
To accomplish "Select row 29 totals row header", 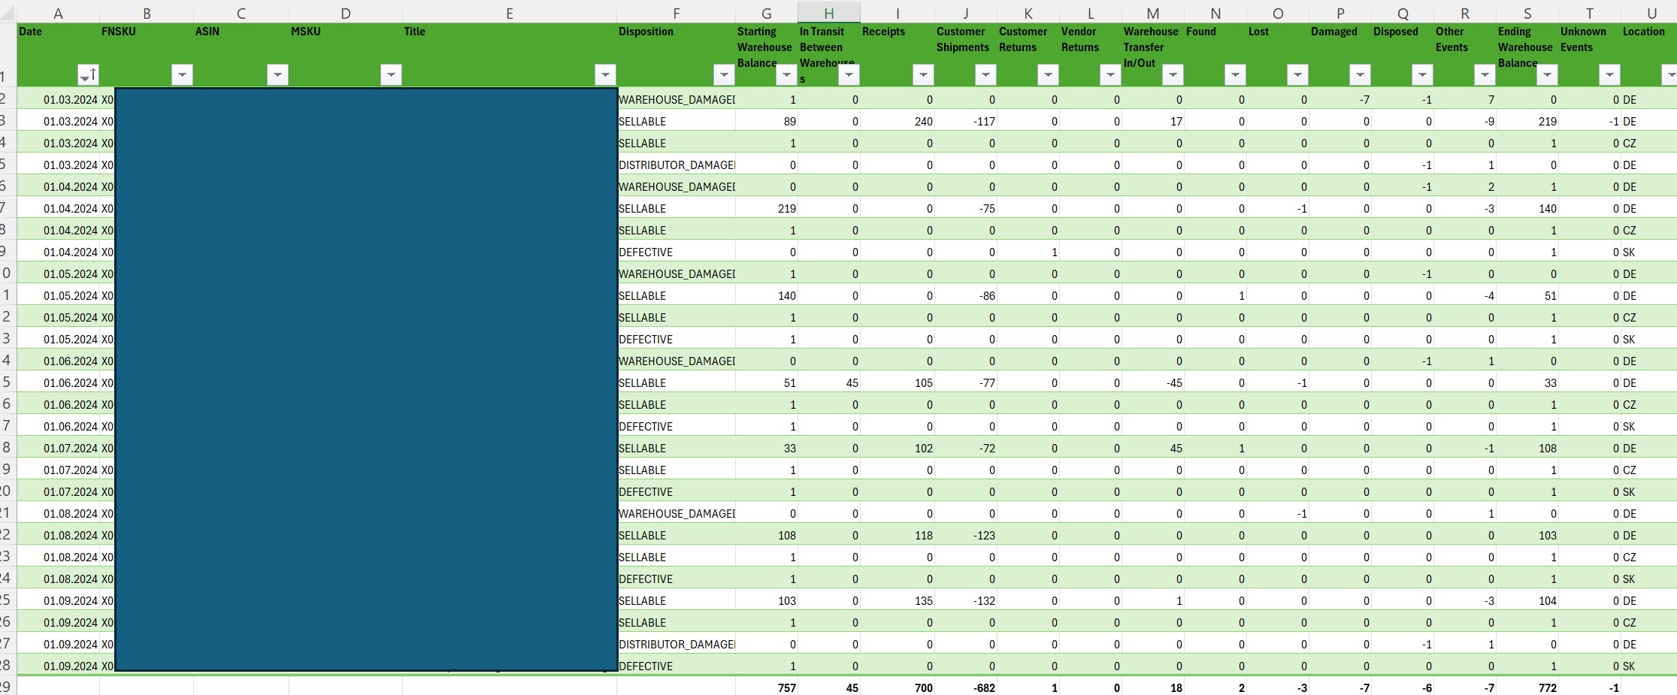I will pyautogui.click(x=7, y=687).
